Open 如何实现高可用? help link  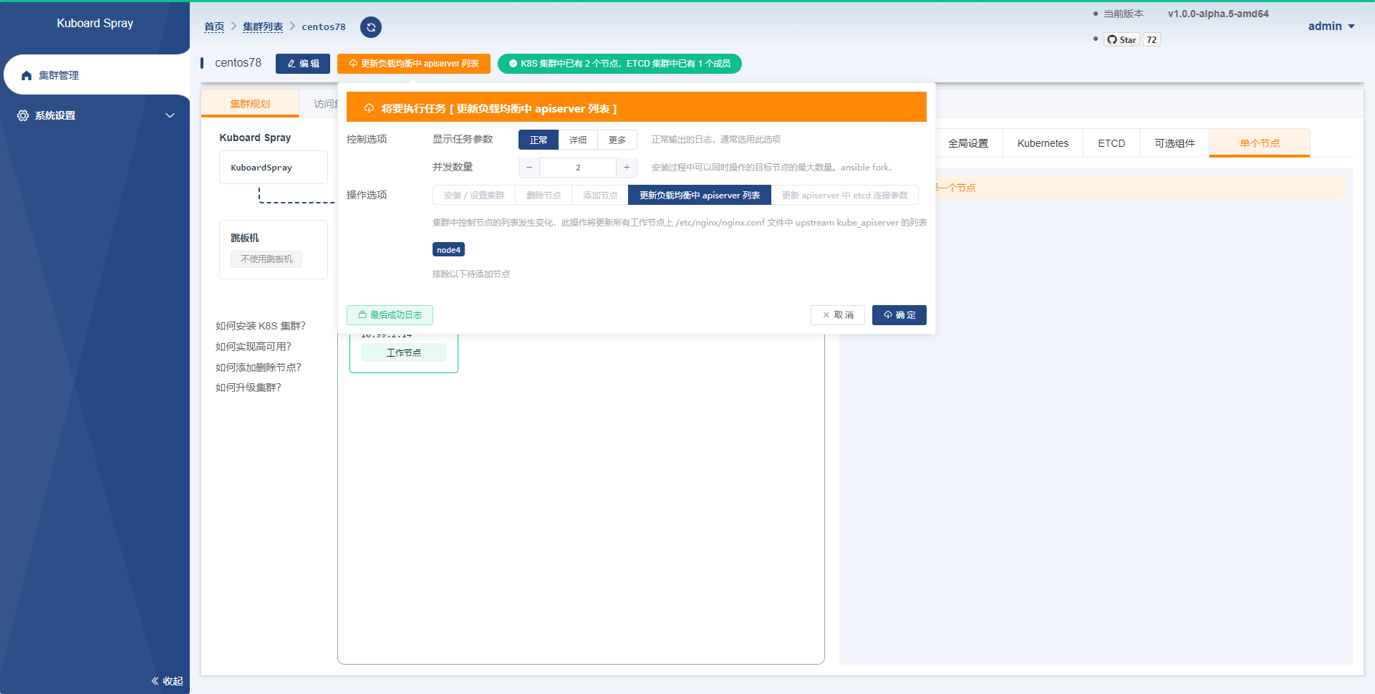tap(254, 347)
